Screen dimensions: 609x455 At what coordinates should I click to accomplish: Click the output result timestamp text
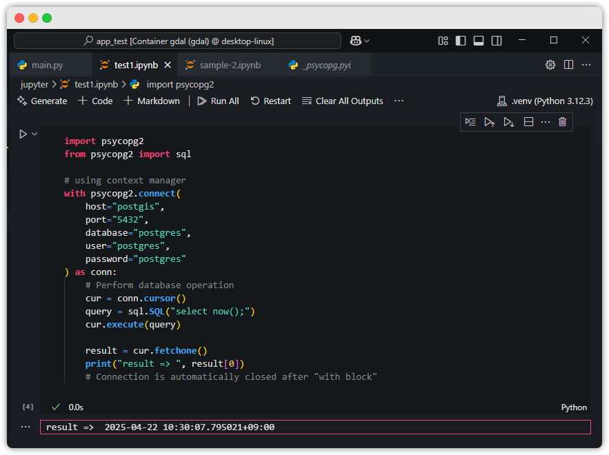(190, 427)
